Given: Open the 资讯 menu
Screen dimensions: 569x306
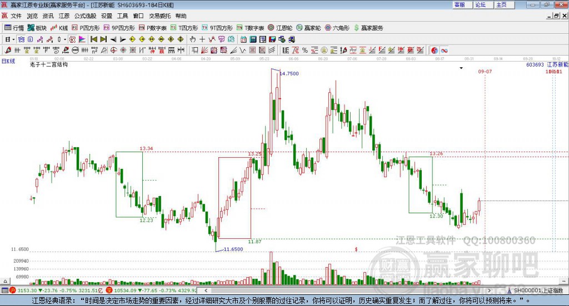Looking at the screenshot, I should coord(48,16).
